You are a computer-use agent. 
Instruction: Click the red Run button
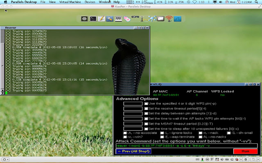click(245, 151)
